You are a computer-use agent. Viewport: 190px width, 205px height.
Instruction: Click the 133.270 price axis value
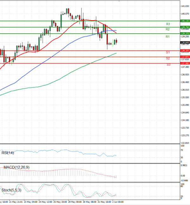tap(185, 135)
